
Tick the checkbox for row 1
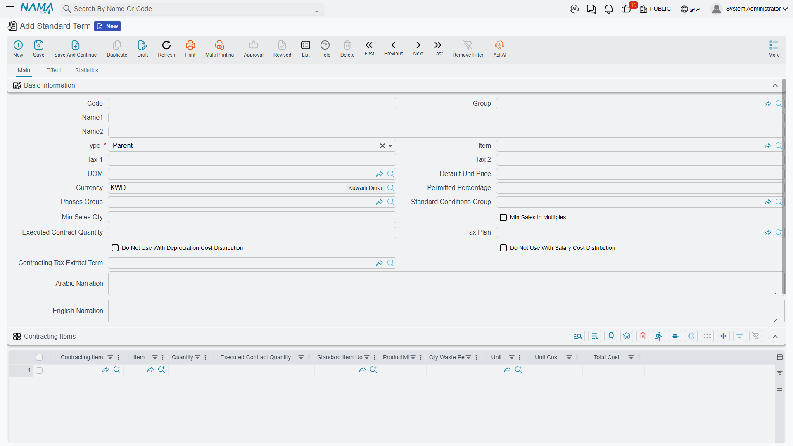tap(39, 370)
